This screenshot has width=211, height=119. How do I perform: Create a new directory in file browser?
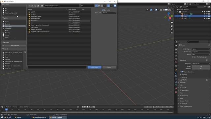(x=42, y=6)
